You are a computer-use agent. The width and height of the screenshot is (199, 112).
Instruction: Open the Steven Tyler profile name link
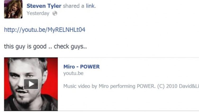[x=44, y=6]
